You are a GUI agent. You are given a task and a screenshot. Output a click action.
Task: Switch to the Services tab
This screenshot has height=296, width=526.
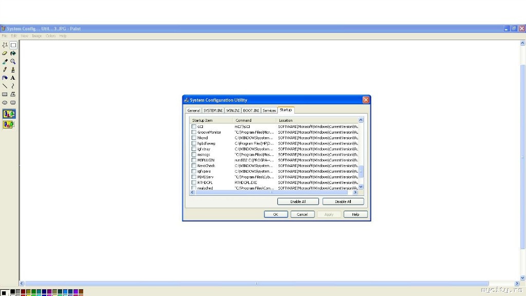tap(269, 110)
